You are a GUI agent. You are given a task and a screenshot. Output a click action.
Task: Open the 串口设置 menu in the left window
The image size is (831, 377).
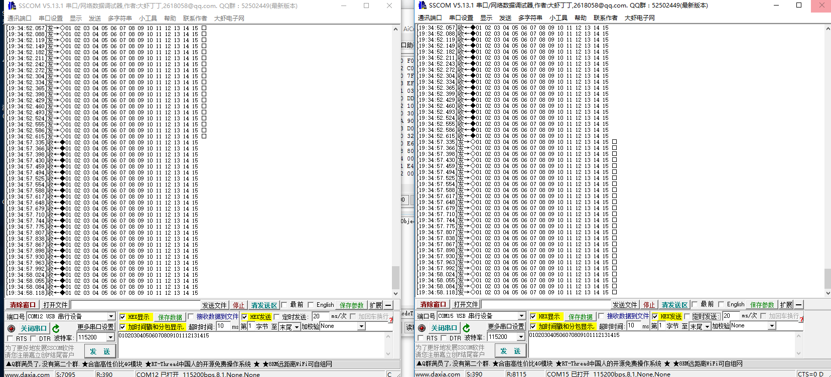click(51, 18)
